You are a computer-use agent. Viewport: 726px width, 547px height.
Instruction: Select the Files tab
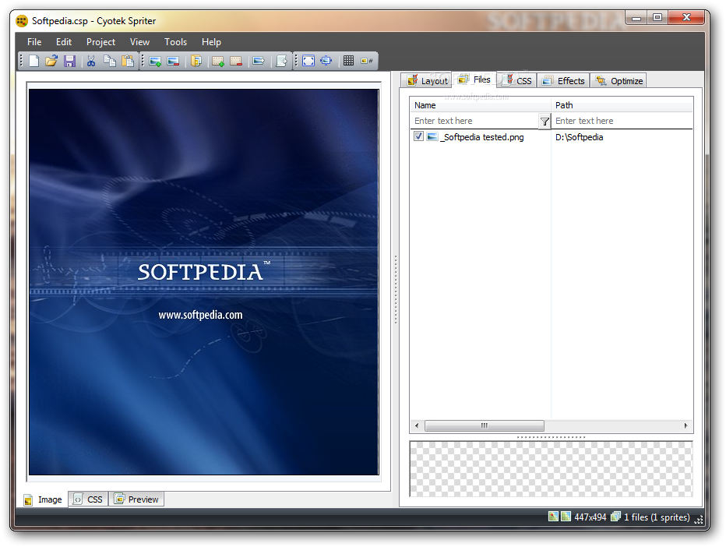coord(474,79)
